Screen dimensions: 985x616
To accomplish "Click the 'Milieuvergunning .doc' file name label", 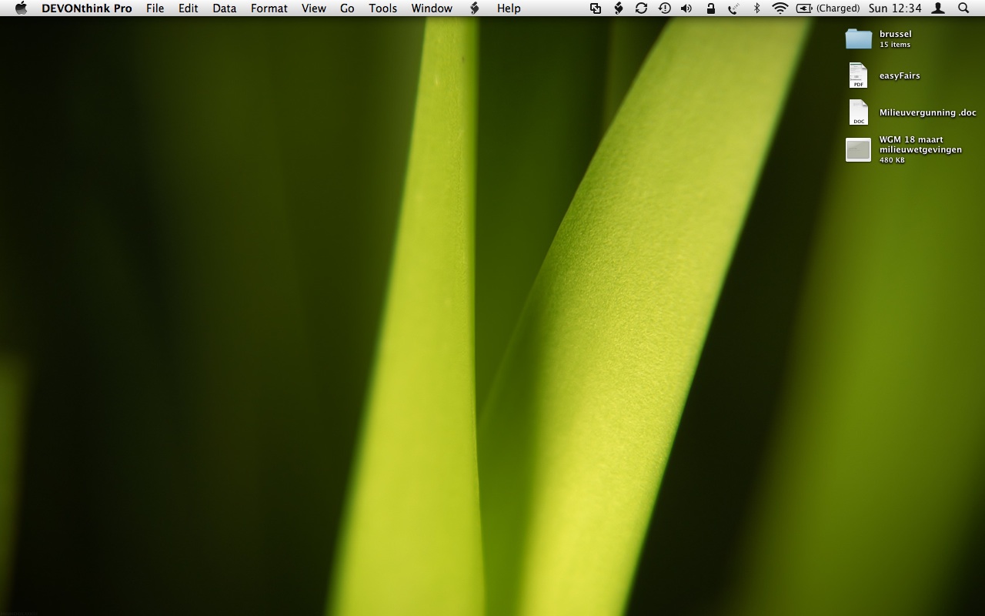I will click(x=927, y=112).
